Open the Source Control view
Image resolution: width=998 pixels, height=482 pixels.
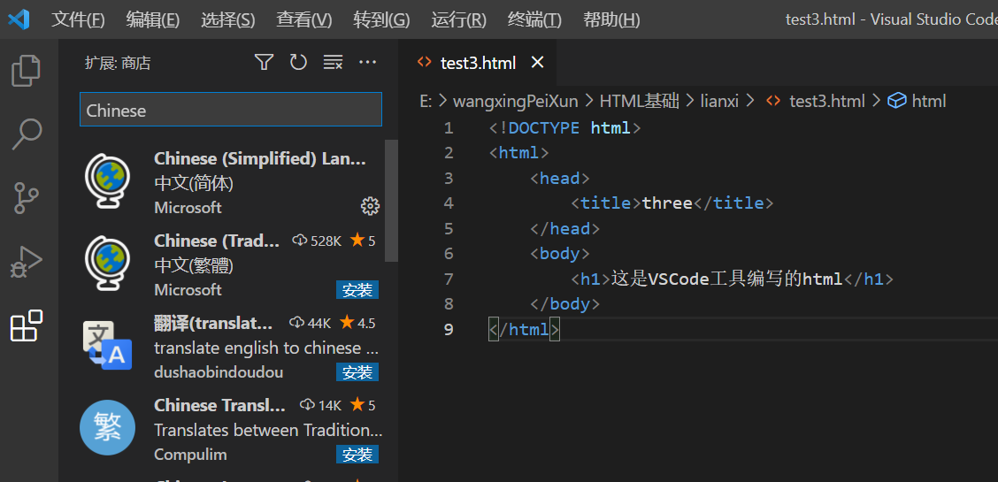click(x=26, y=198)
